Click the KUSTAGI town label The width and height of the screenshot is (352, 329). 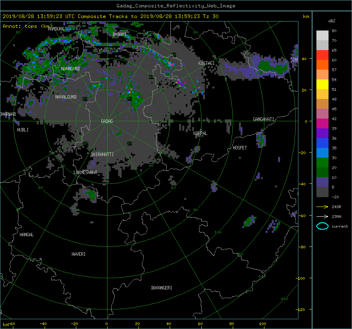click(206, 63)
